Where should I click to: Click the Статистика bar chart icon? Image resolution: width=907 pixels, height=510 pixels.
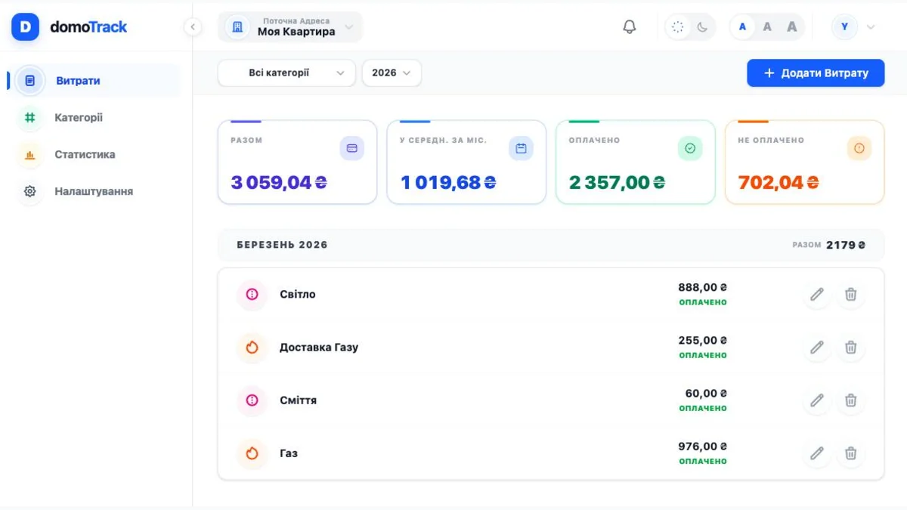[x=30, y=154]
